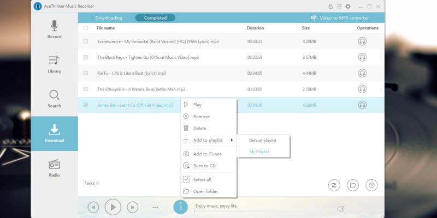Select The Ethiopians Better Man file name
The height and width of the screenshot is (218, 437).
pyautogui.click(x=141, y=89)
